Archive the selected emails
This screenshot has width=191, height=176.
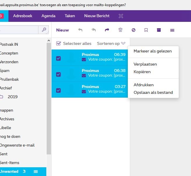pyautogui.click(x=159, y=30)
